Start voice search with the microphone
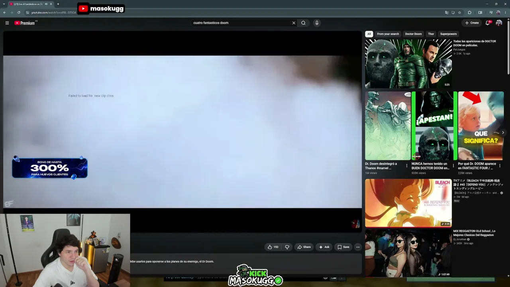Screen dimensions: 510x287 [x=317, y=23]
